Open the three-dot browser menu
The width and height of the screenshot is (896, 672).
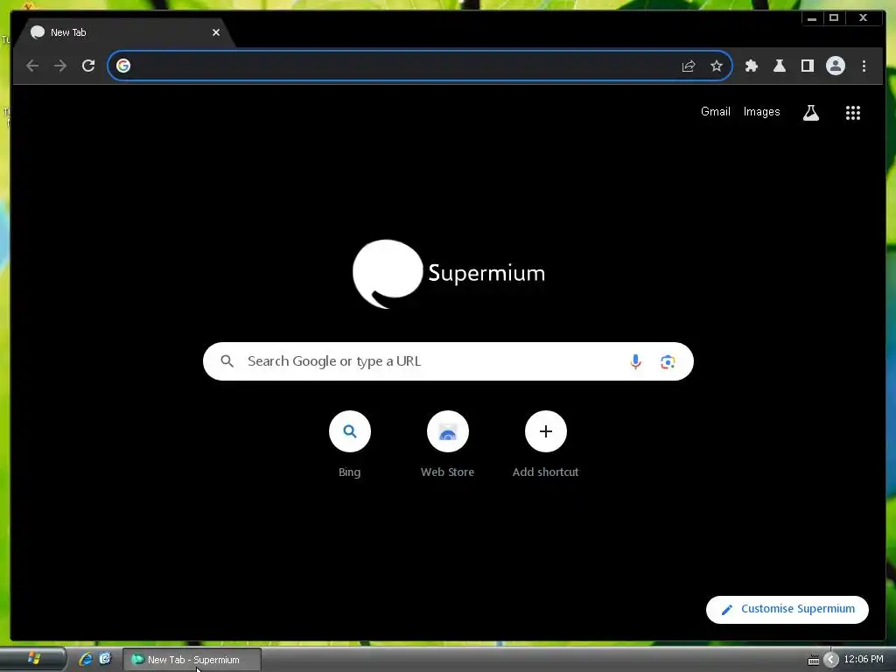864,66
